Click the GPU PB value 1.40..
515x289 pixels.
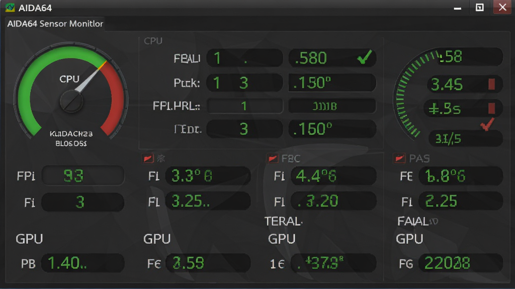[83, 263]
